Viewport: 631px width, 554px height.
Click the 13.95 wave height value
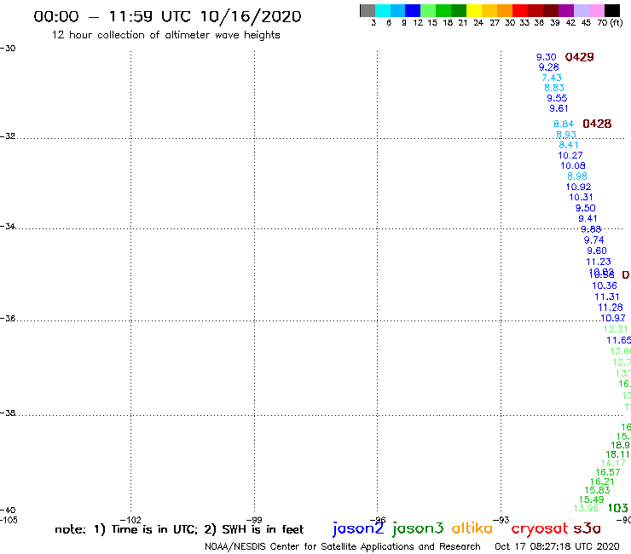(x=586, y=509)
